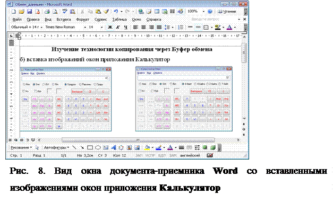333x203 pixels.
Task: Open the Файл menu
Action: pyautogui.click(x=17, y=19)
